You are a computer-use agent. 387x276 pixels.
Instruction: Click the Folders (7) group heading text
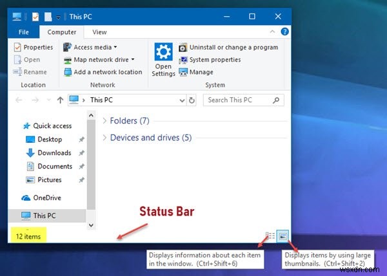pyautogui.click(x=130, y=121)
